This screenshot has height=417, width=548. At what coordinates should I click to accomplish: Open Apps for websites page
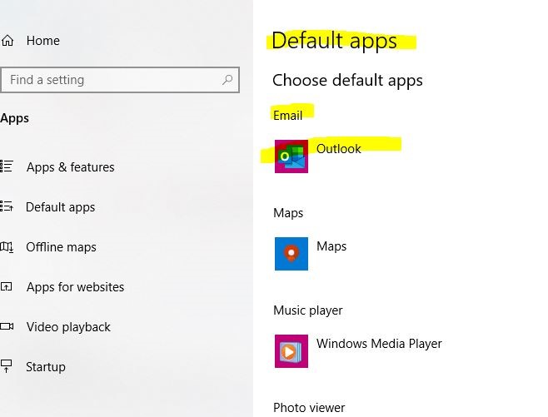(x=75, y=287)
